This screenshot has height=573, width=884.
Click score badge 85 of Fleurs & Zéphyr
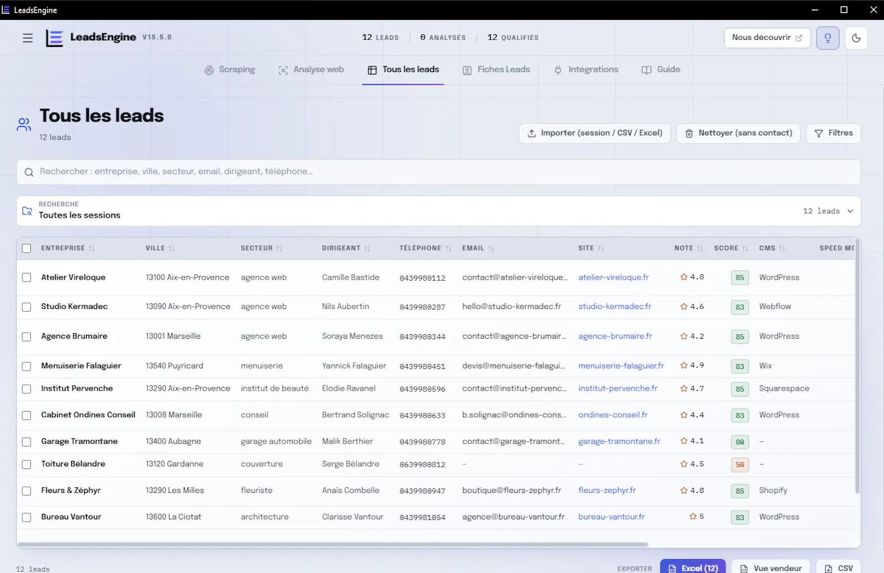coord(740,491)
